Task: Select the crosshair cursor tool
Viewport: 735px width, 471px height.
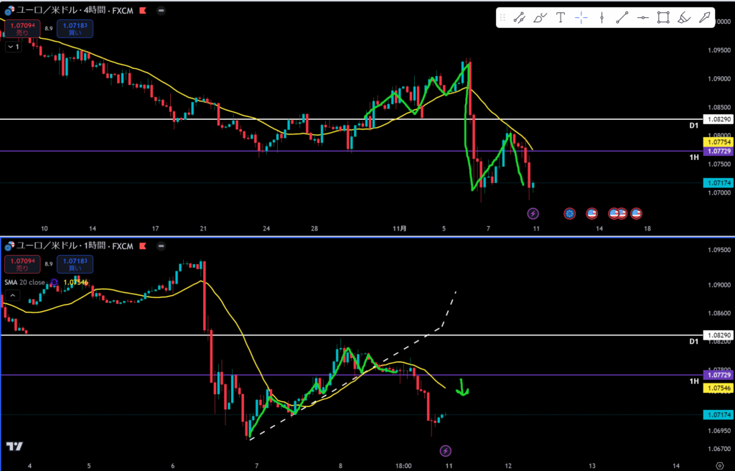Action: coord(581,18)
